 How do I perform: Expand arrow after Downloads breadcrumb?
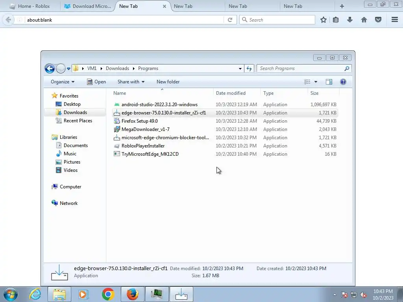134,68
